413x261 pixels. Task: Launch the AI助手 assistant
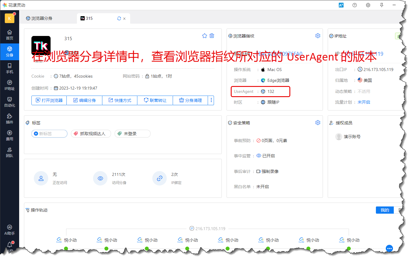[10, 230]
